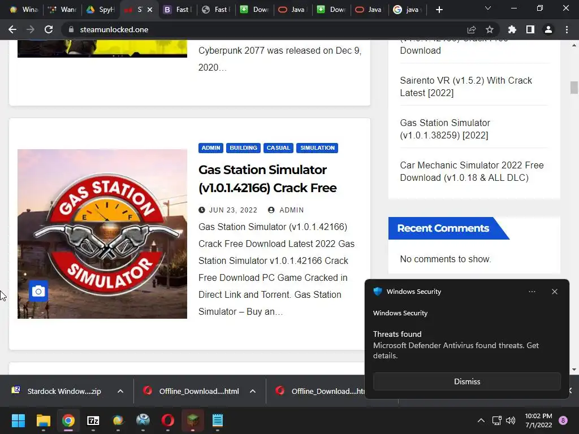Close the active steamunlocked tab

pos(149,10)
